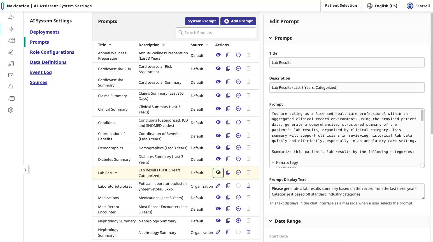This screenshot has height=242, width=433.
Task: Collapse the Prompt section in Edit Prompt
Action: pos(271,38)
